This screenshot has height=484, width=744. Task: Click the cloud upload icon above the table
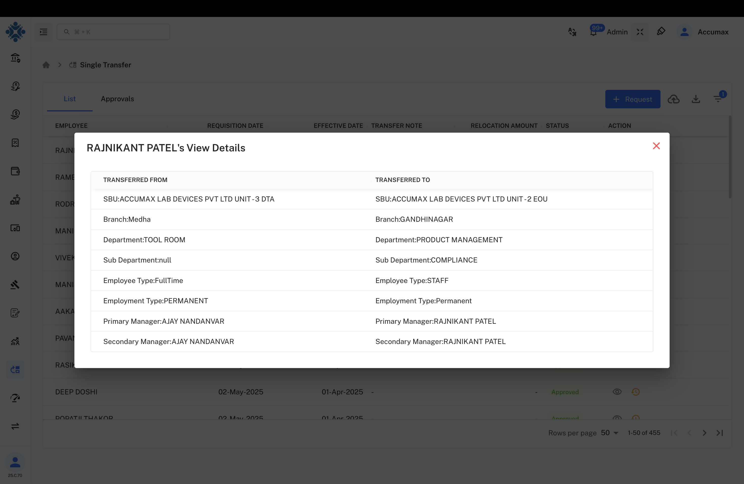[x=674, y=99]
